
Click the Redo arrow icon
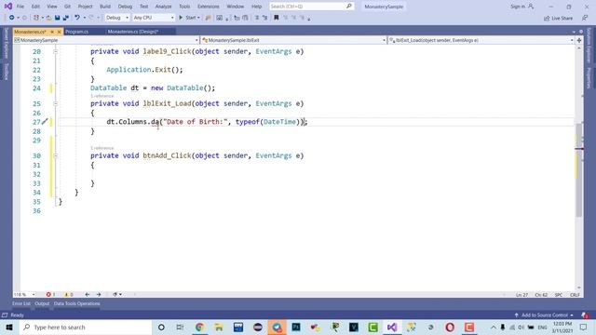pyautogui.click(x=91, y=18)
